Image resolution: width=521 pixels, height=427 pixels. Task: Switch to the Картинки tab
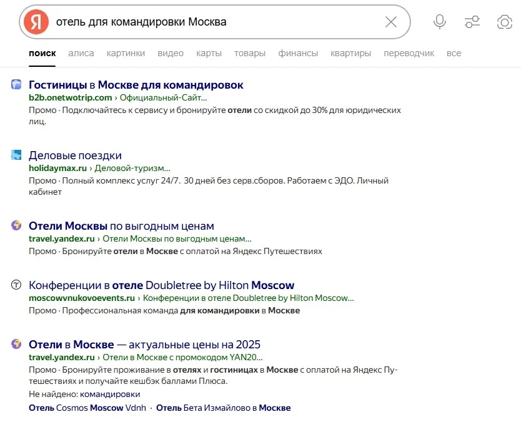(x=126, y=53)
